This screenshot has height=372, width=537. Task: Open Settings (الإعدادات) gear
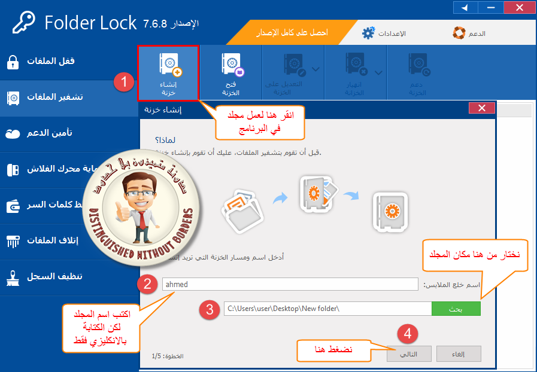369,33
